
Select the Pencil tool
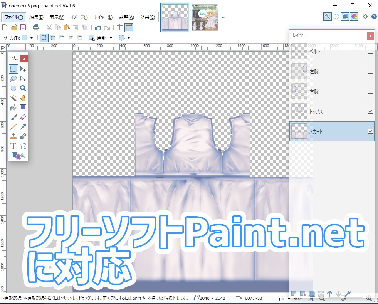pyautogui.click(x=13, y=127)
